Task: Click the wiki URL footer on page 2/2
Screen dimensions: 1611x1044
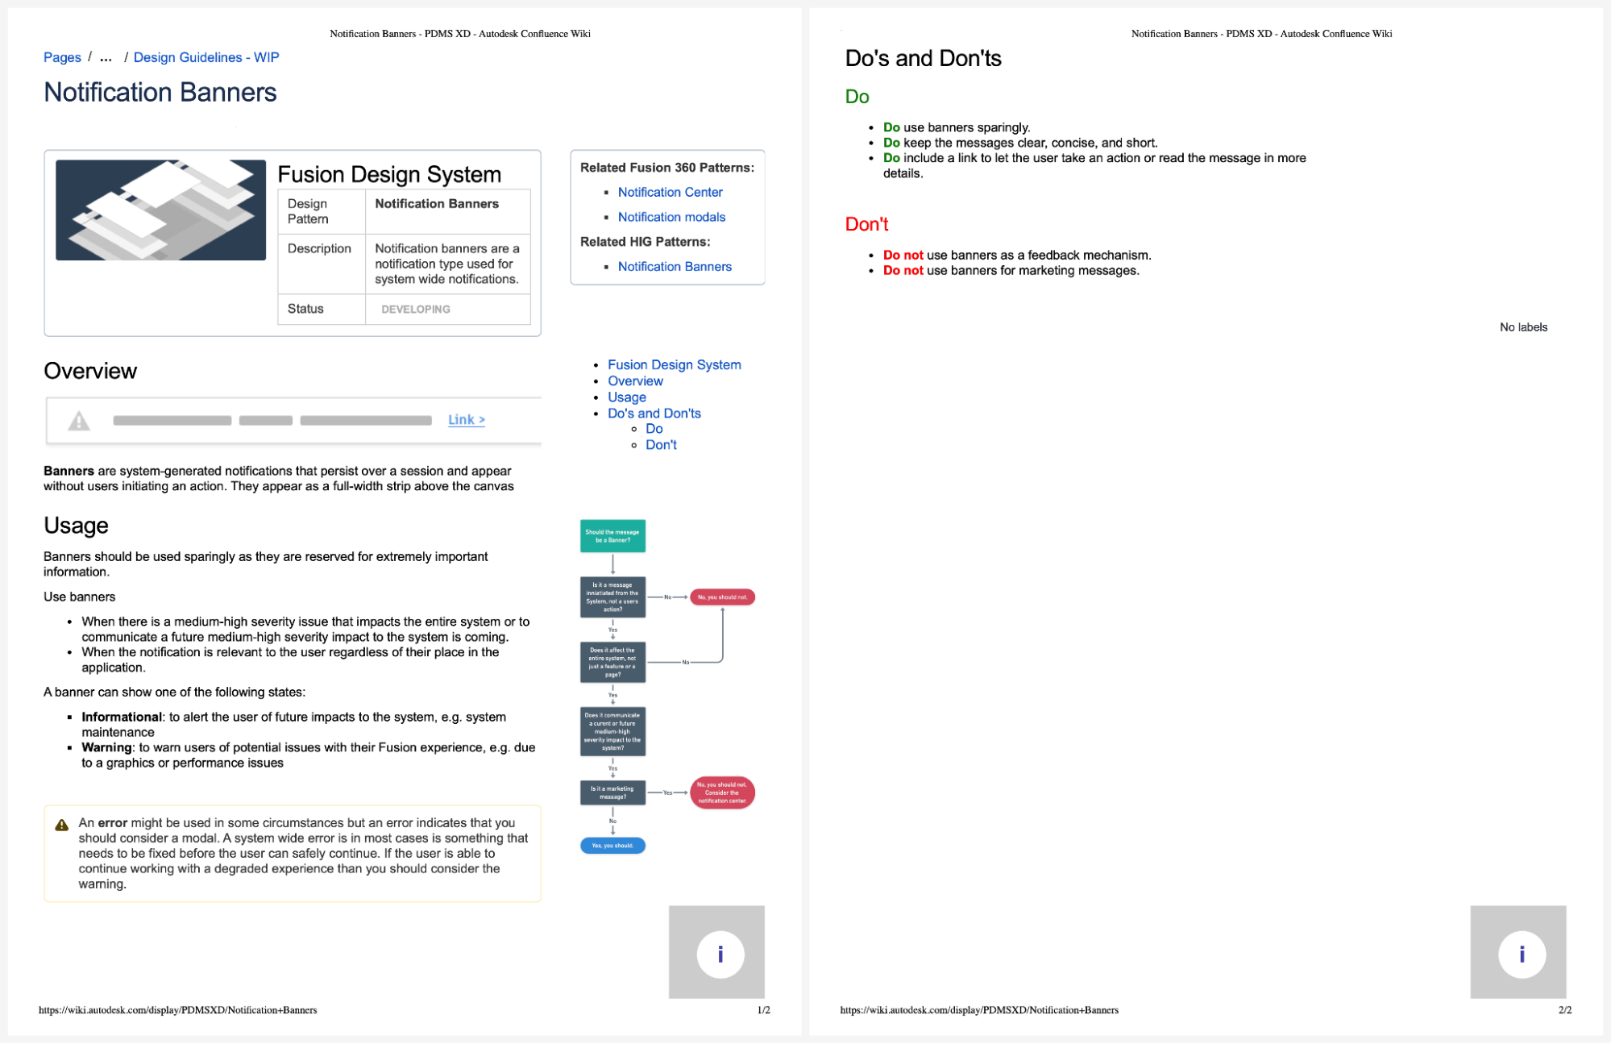Action: click(x=979, y=1010)
